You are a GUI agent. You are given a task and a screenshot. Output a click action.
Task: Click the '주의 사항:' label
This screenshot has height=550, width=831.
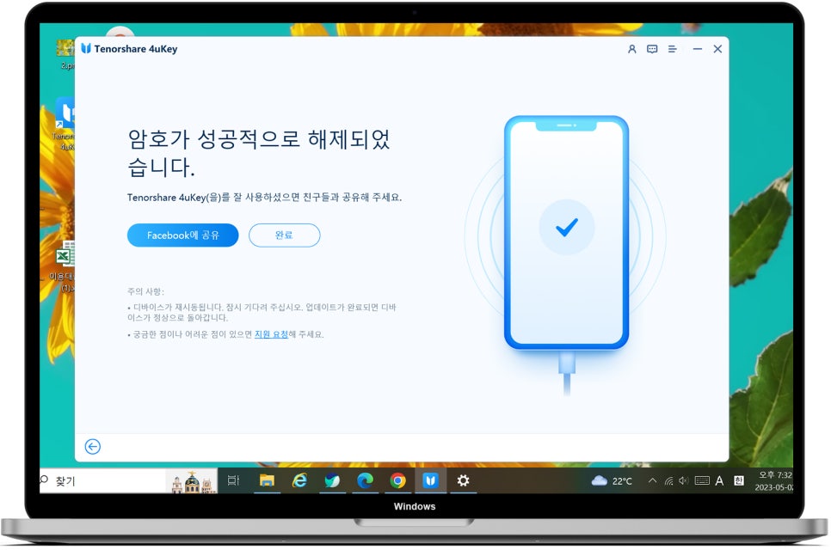point(145,291)
